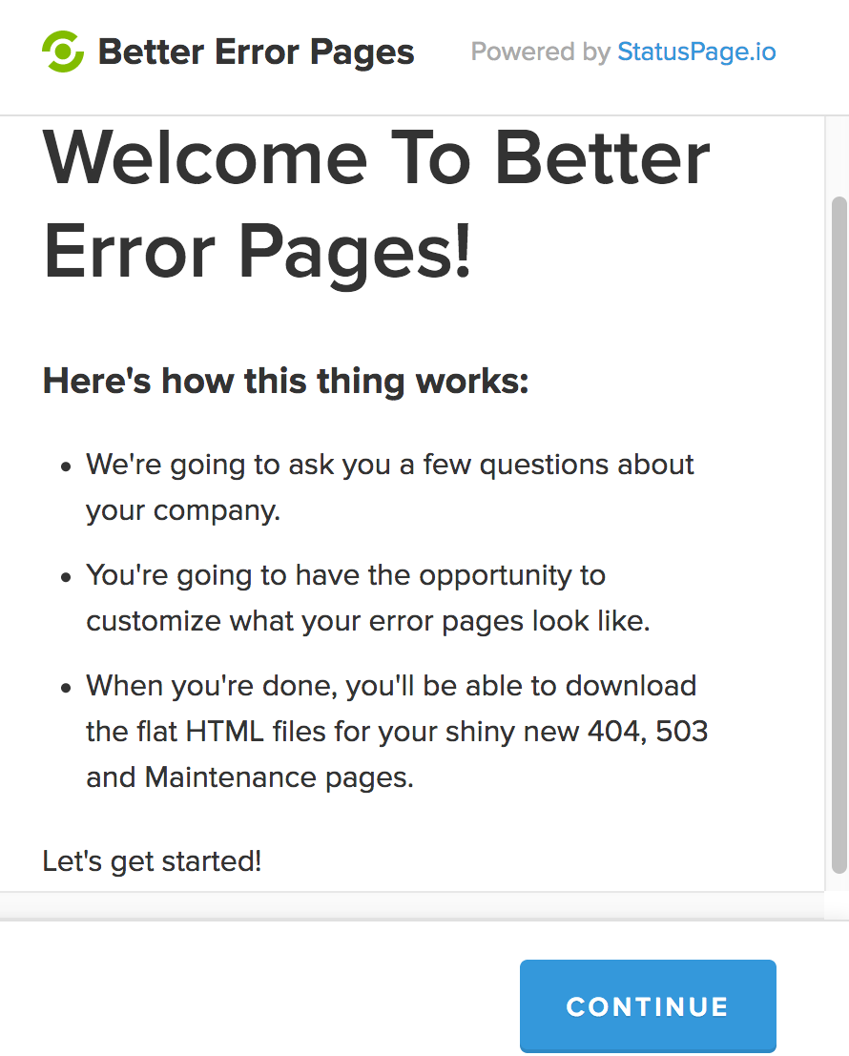Click the Powered by text
The width and height of the screenshot is (849, 1056).
(541, 52)
